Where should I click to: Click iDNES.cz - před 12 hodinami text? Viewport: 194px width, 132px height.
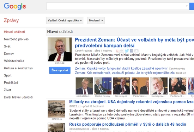coord(86,106)
